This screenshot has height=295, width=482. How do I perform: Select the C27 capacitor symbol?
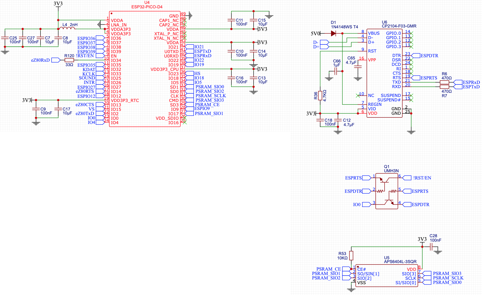[x=23, y=38]
